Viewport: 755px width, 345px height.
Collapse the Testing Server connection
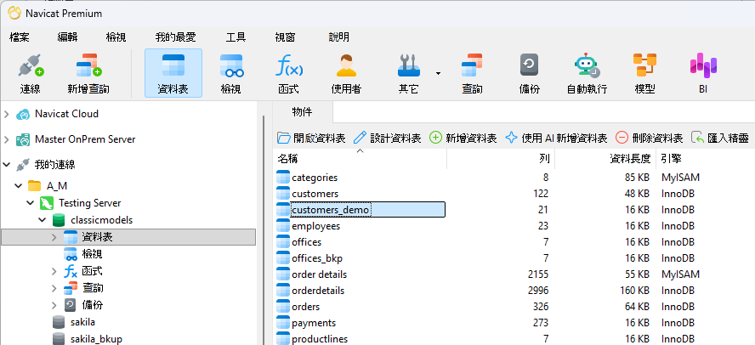pyautogui.click(x=31, y=203)
